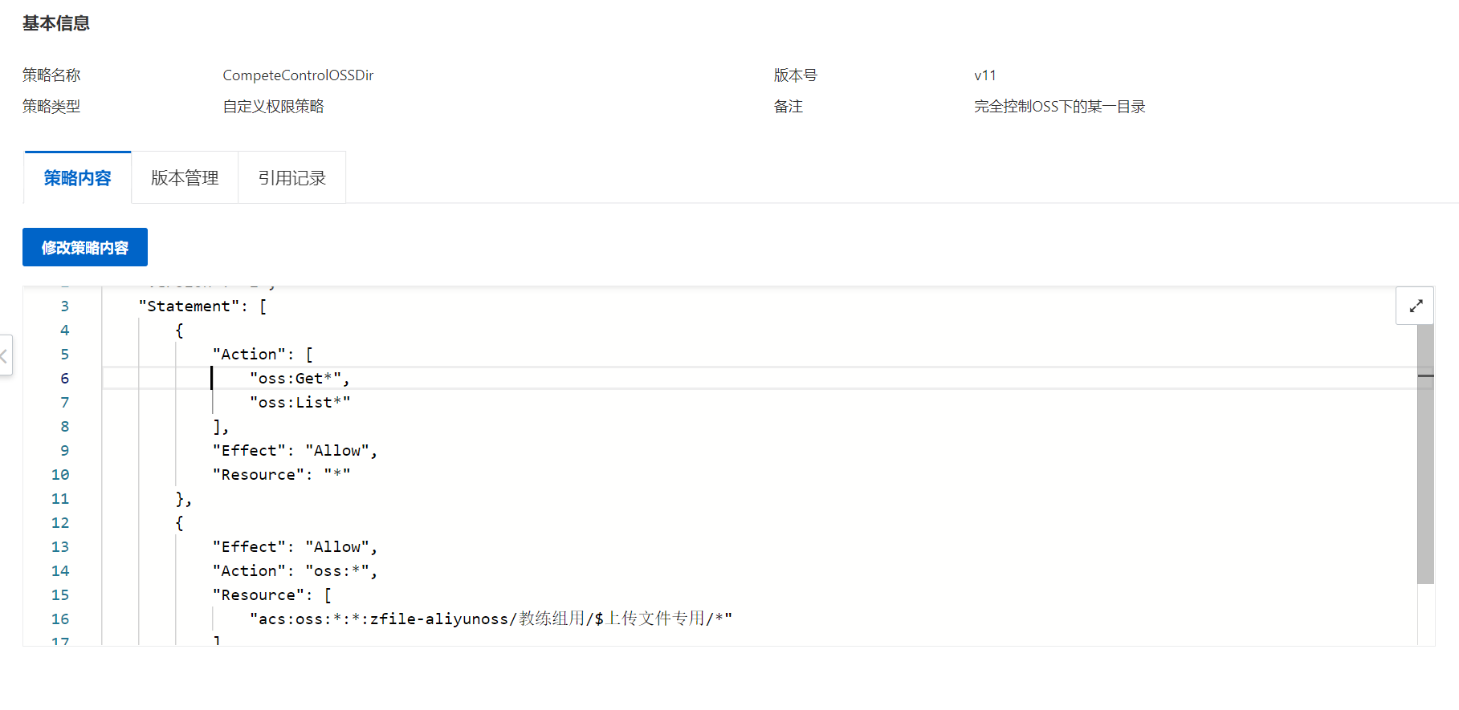Click the zfile-aliyunoss resource path string
1459x710 pixels.
click(x=490, y=619)
